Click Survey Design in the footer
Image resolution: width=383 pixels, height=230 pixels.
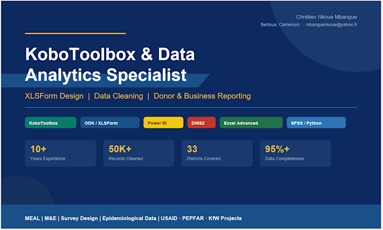79,218
